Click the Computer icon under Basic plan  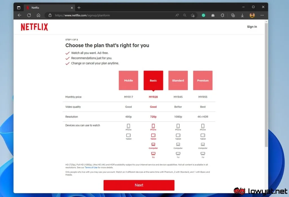(x=153, y=144)
